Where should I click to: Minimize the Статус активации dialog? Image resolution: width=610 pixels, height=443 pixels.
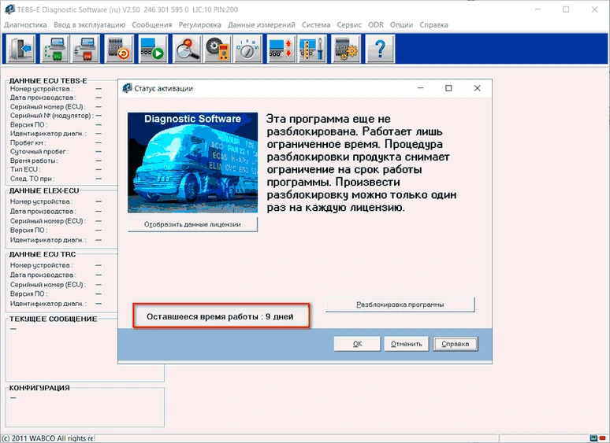coord(420,89)
